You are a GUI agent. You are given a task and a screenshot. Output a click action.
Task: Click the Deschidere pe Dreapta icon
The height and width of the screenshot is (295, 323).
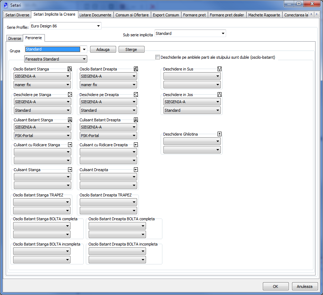136,95
